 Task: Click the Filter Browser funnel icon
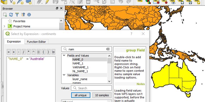coord(17,15)
